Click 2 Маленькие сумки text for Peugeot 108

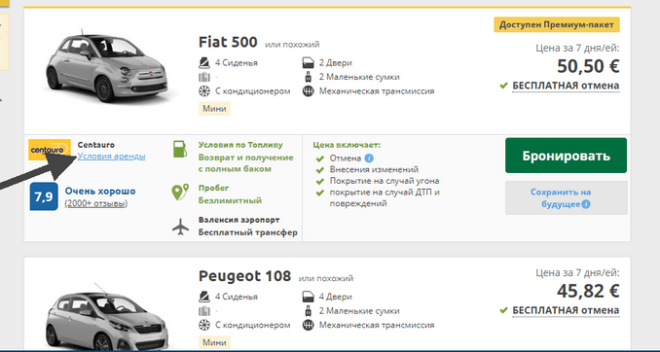(359, 311)
